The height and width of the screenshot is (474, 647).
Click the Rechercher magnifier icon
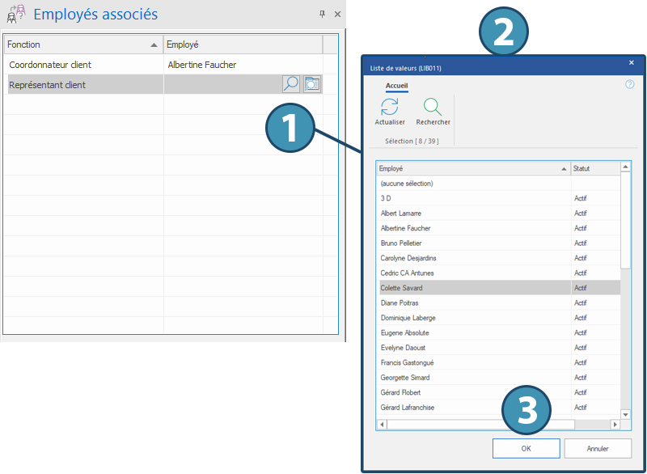(433, 107)
